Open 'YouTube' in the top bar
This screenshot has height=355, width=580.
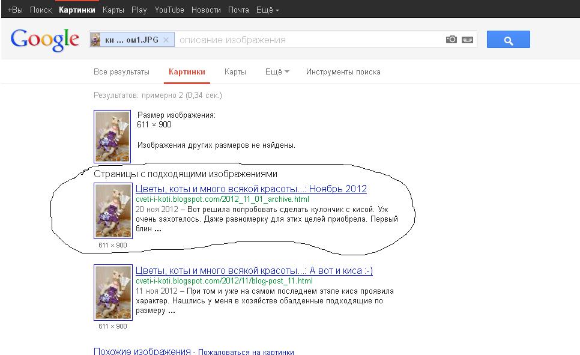pos(169,10)
